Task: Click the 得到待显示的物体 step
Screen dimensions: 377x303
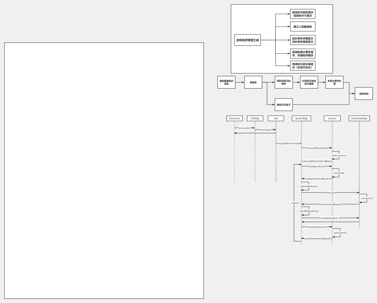Action: pyautogui.click(x=284, y=82)
